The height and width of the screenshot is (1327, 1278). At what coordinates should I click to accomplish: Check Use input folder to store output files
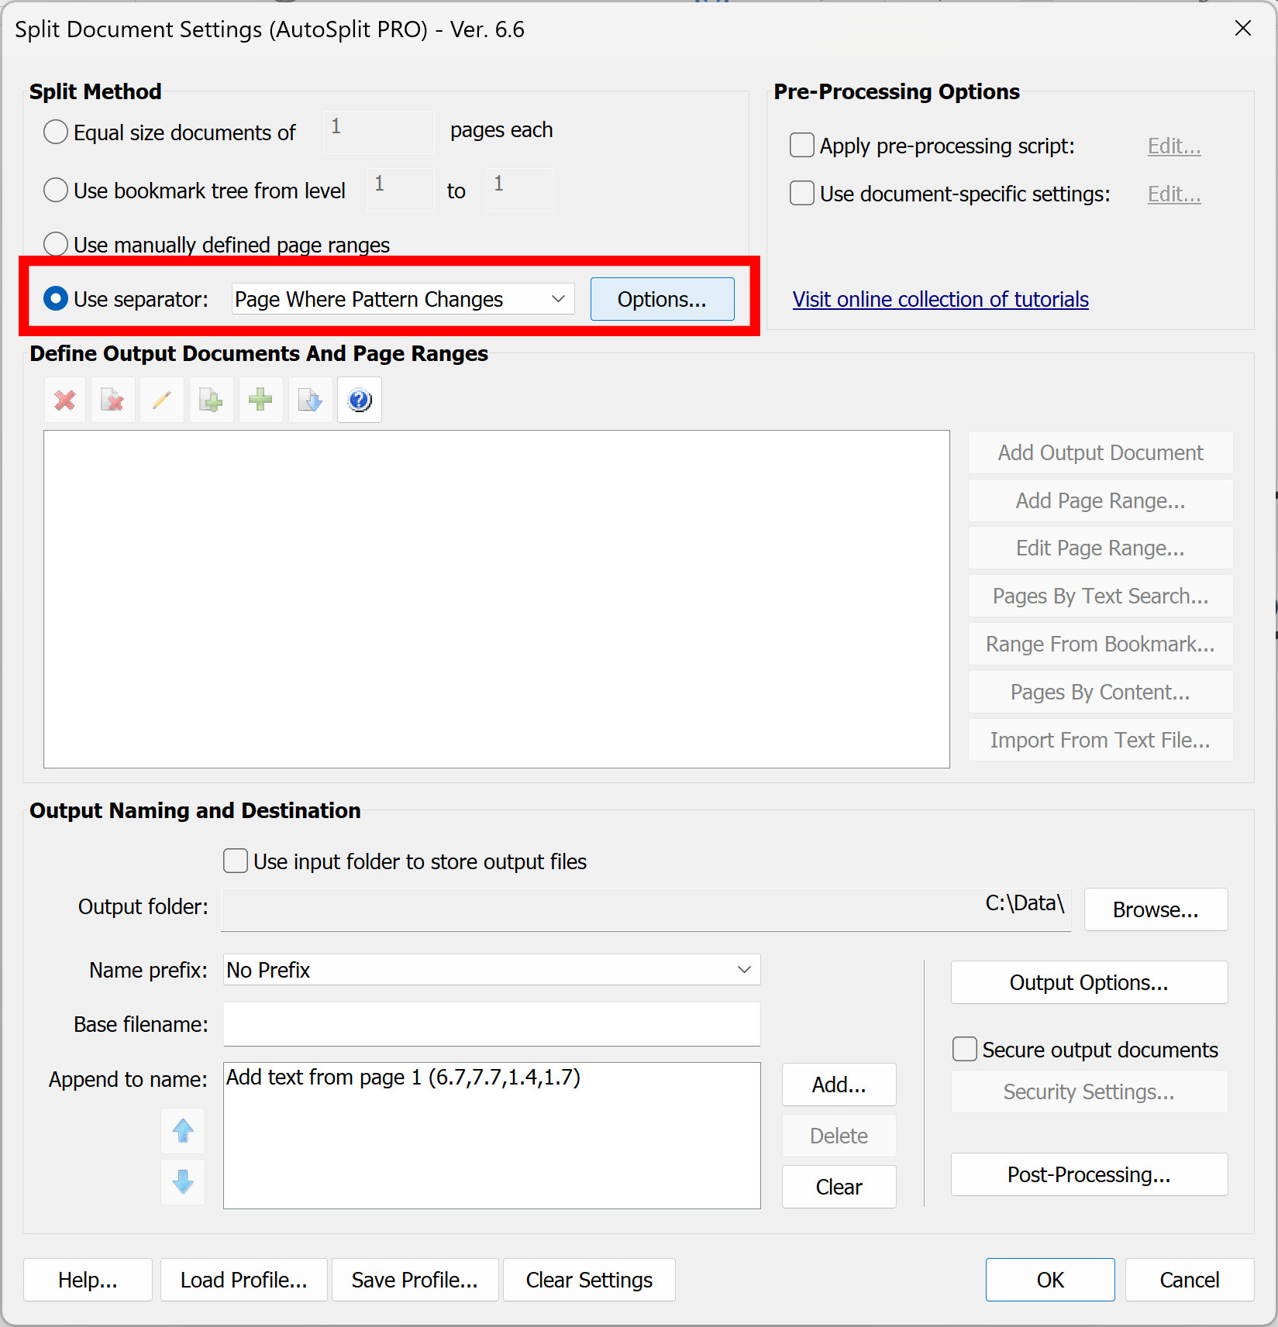click(235, 861)
